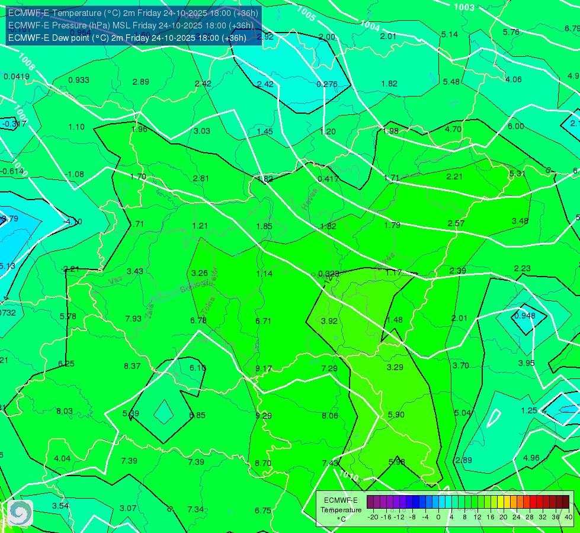Click the dew point value -0.317
This screenshot has height=533, width=580.
tap(14, 124)
